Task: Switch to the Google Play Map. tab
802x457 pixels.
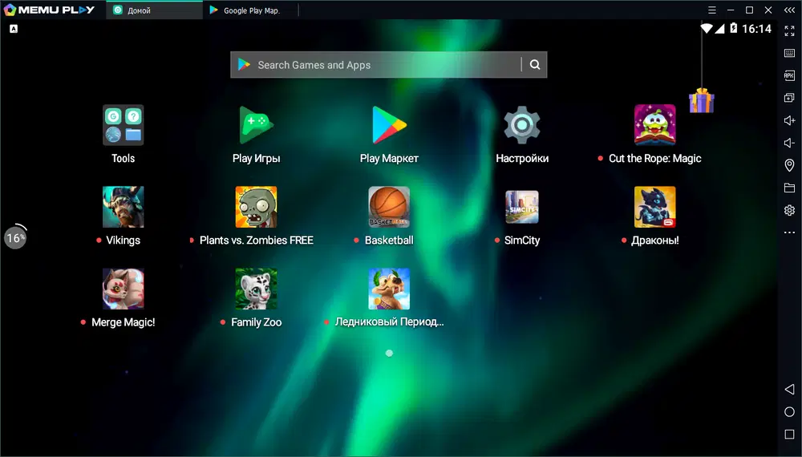Action: [x=249, y=10]
